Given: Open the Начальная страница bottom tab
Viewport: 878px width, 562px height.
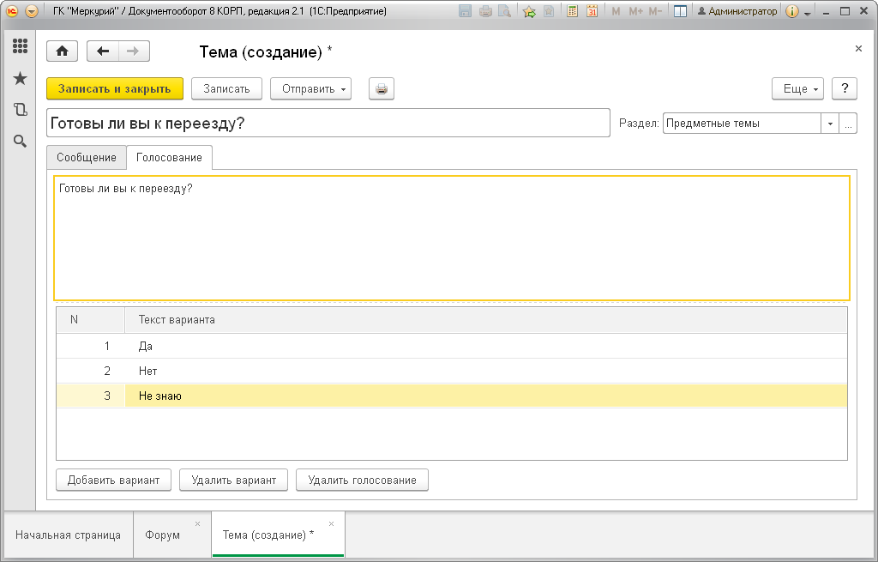Looking at the screenshot, I should click(x=69, y=535).
